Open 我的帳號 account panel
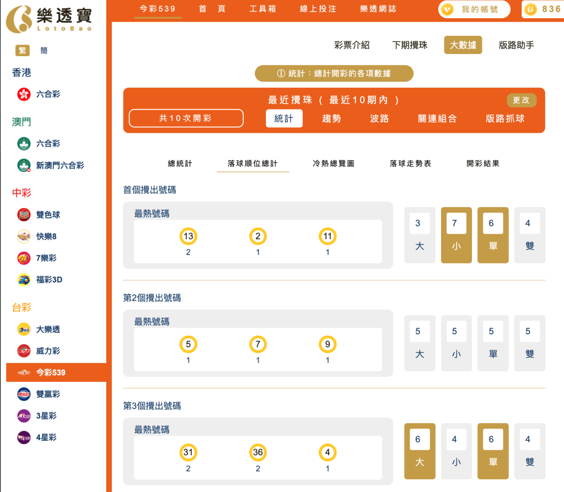This screenshot has height=492, width=564. [x=474, y=9]
